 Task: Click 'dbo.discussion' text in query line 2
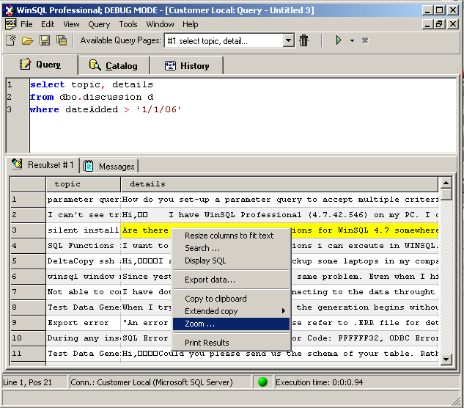100,97
